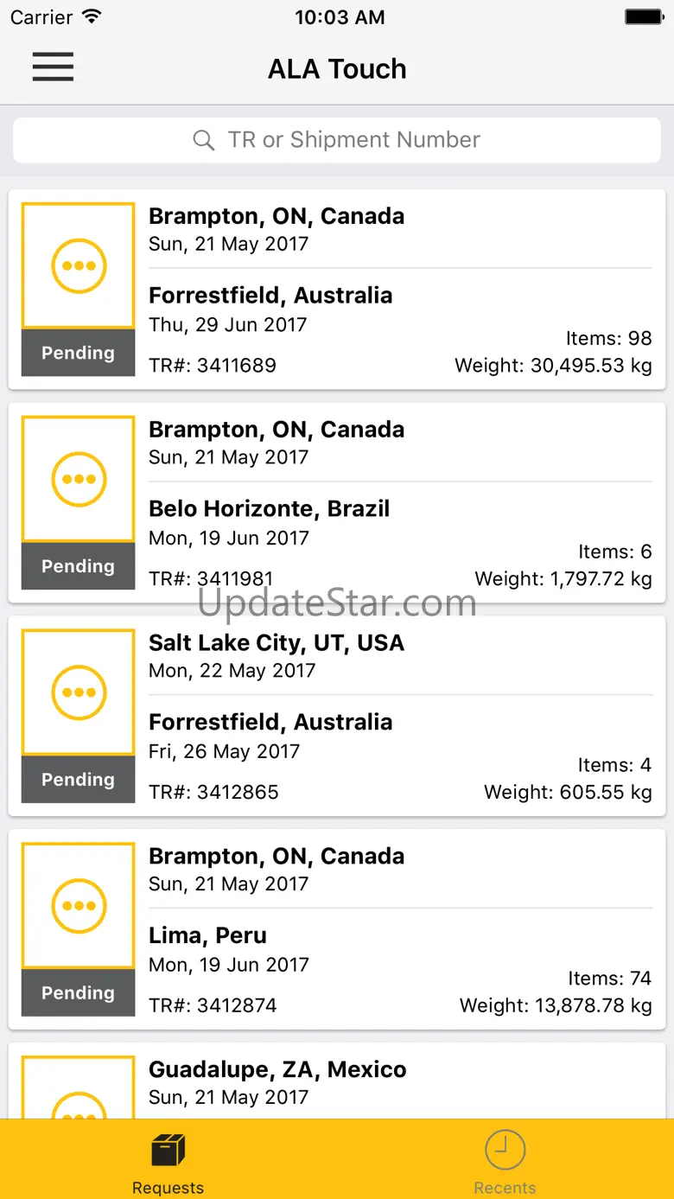This screenshot has width=674, height=1199.
Task: Tap the pending status icon for TR# 3411981
Action: click(x=79, y=479)
